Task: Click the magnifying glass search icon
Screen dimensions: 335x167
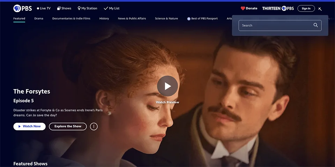Action: [315, 25]
